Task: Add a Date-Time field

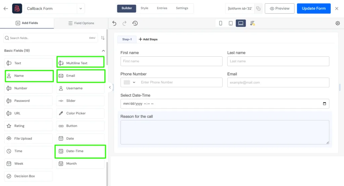Action: pos(80,151)
